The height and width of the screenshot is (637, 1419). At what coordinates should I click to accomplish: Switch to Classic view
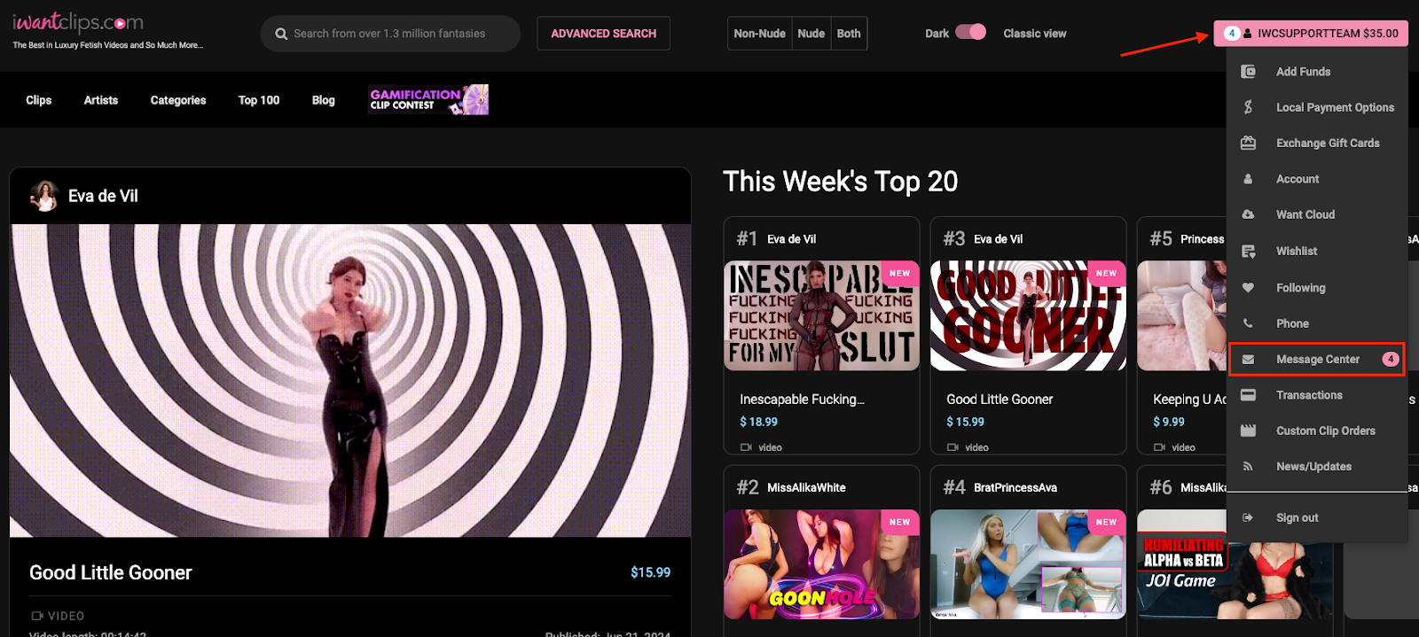(x=1035, y=34)
